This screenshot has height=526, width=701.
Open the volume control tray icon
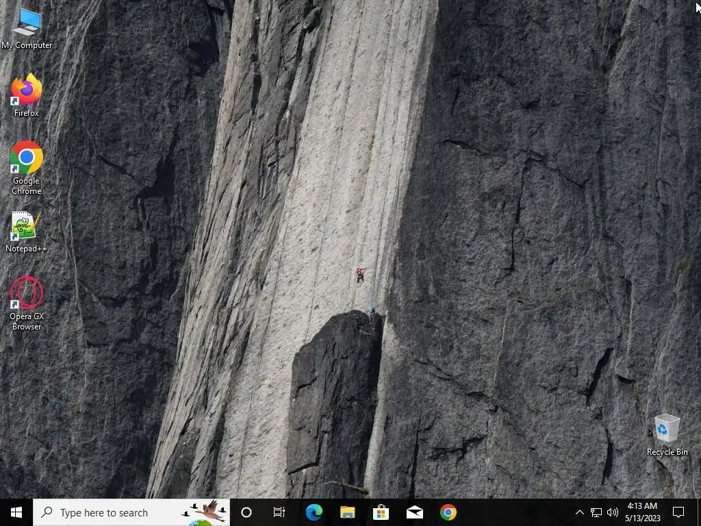click(613, 512)
